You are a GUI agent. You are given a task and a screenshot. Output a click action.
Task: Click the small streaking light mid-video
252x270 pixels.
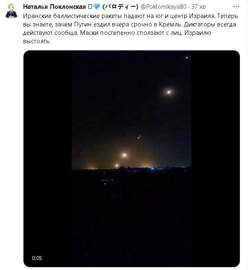(x=139, y=137)
